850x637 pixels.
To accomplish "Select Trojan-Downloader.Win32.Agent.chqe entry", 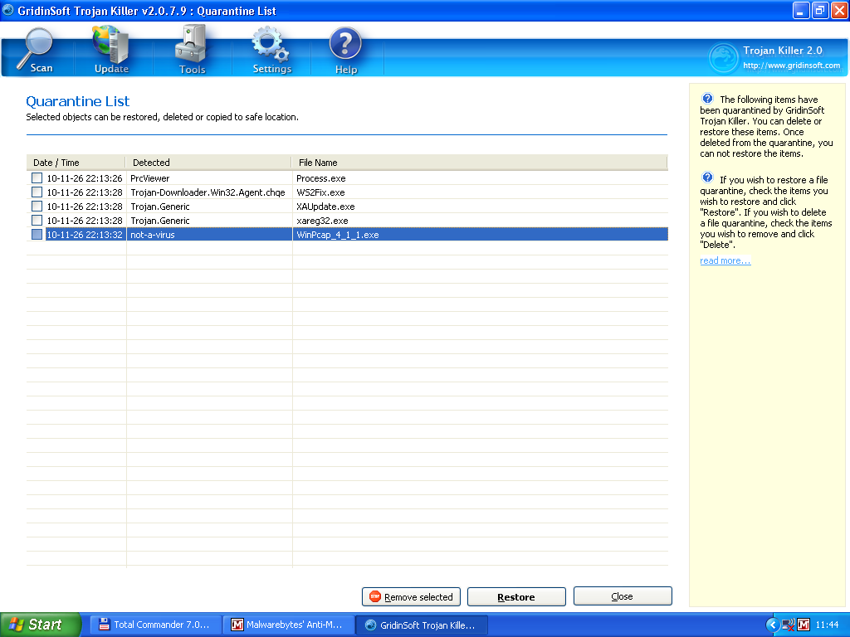I will (x=208, y=192).
